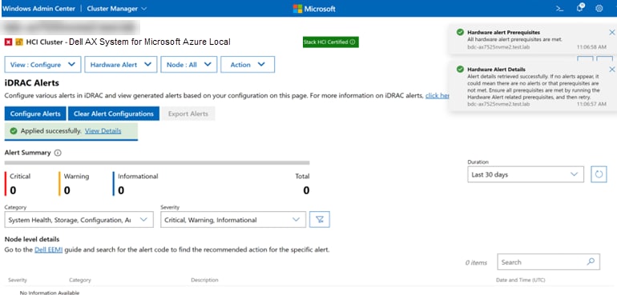The height and width of the screenshot is (295, 617).
Task: Click the Stack HCI Certified badge
Action: coord(330,42)
